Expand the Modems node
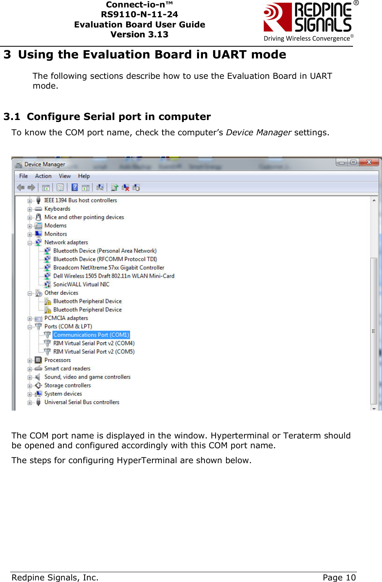Image resolution: width=382 pixels, height=582 pixels. [30, 226]
